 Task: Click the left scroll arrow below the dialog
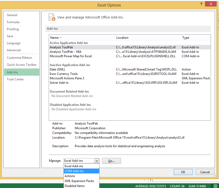click(x=150, y=180)
